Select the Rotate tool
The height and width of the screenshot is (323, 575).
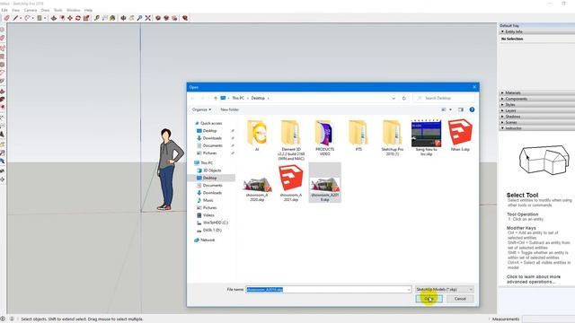click(78, 18)
